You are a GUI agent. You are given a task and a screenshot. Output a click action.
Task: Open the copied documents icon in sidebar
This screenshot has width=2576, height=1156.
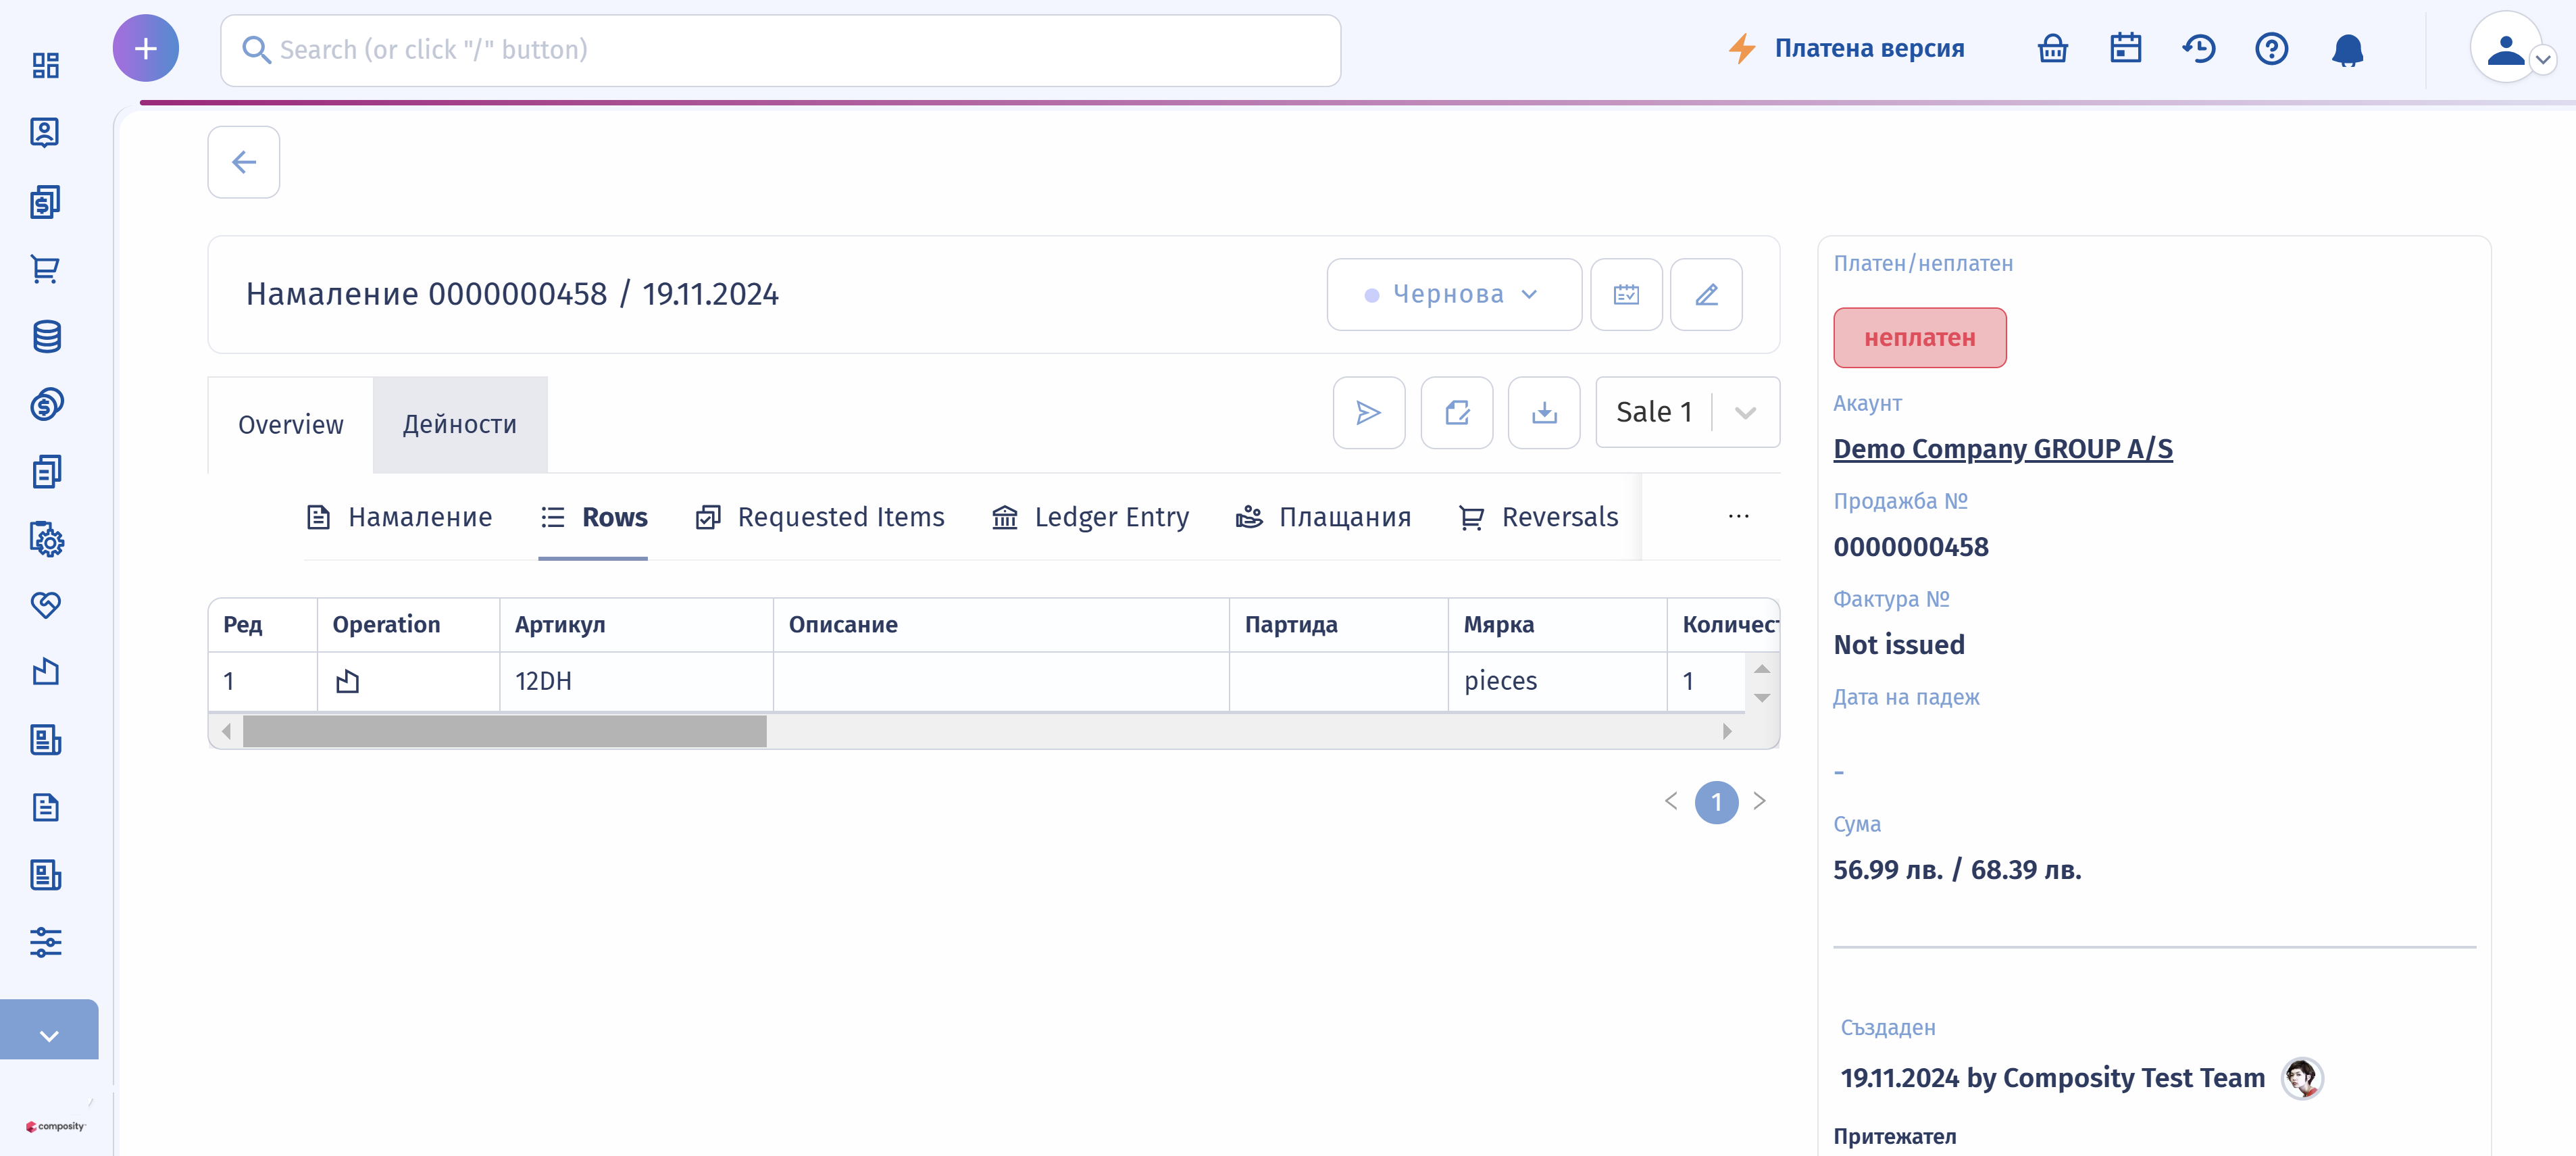pyautogui.click(x=46, y=471)
